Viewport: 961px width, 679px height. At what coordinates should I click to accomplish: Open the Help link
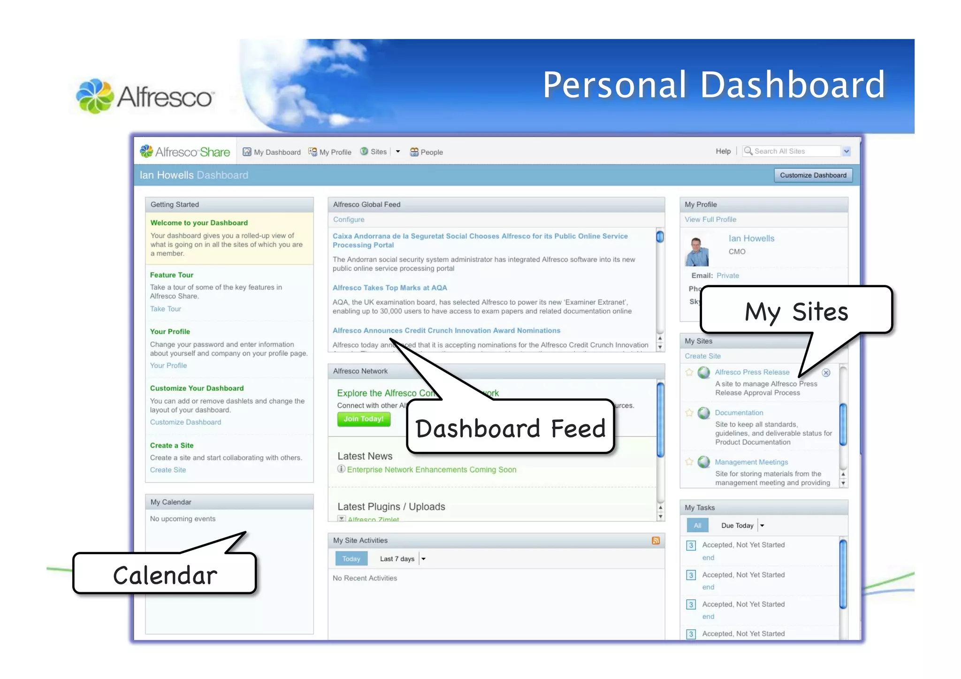[723, 151]
